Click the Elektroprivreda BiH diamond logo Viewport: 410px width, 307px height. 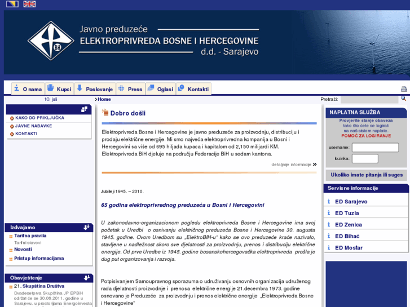pyautogui.click(x=51, y=41)
